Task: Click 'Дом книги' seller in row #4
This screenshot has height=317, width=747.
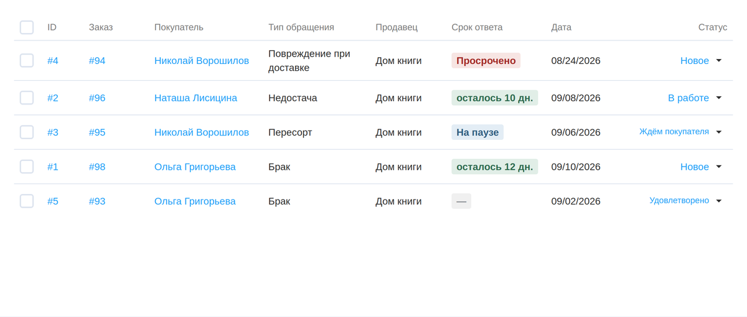Action: (398, 60)
